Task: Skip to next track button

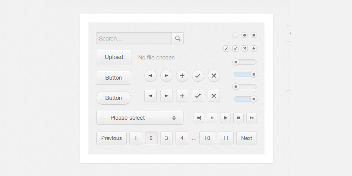Action: pyautogui.click(x=252, y=117)
